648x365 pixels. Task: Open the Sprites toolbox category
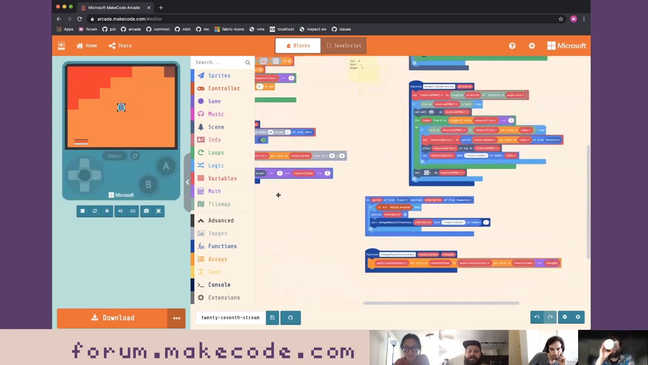coord(219,76)
